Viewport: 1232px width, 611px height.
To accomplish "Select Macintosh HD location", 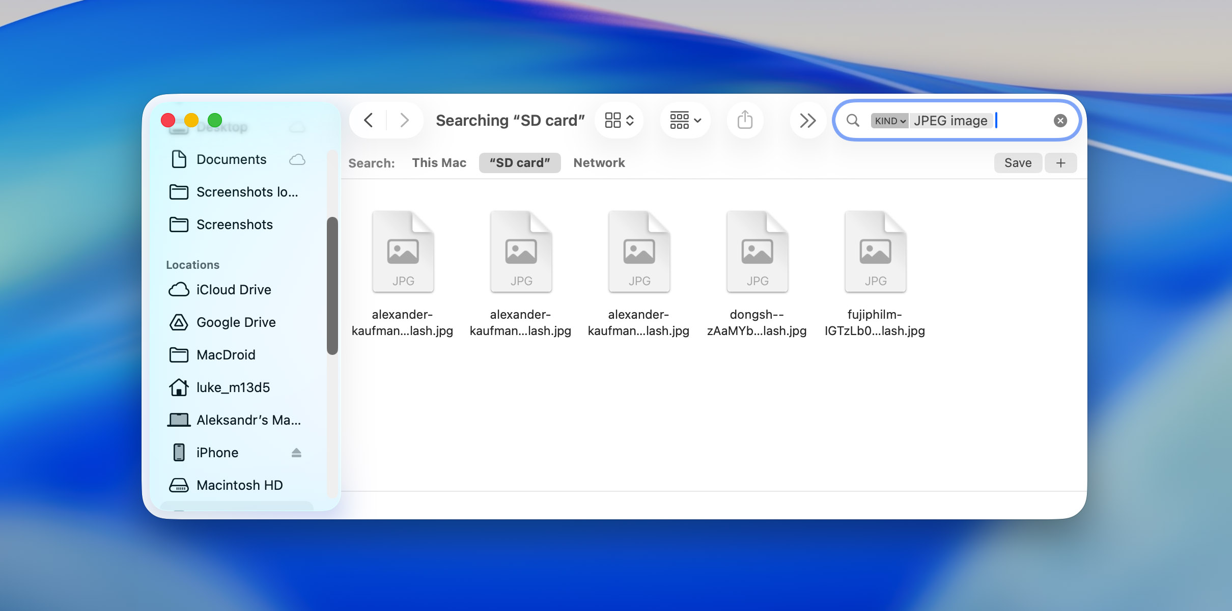I will 237,485.
